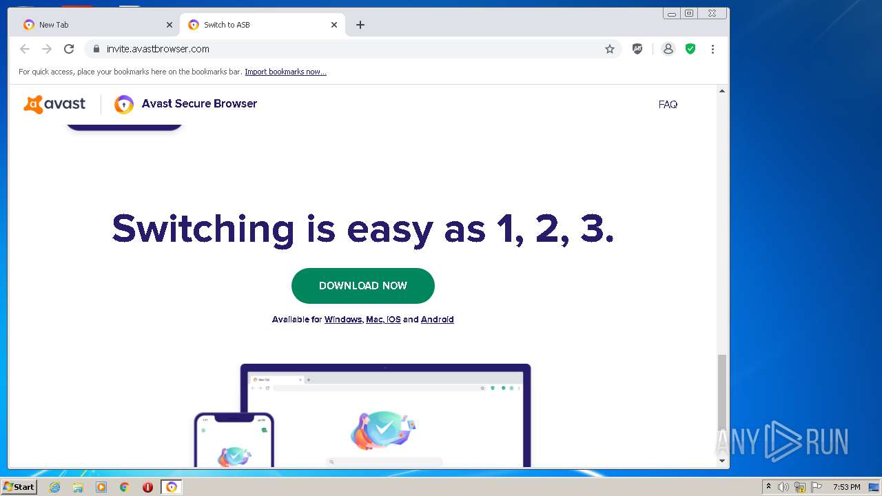
Task: Close the New Tab tab
Action: pos(170,25)
